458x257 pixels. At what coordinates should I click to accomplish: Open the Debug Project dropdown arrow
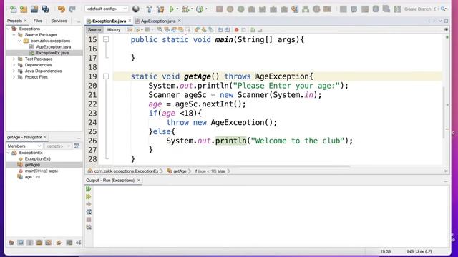click(192, 9)
